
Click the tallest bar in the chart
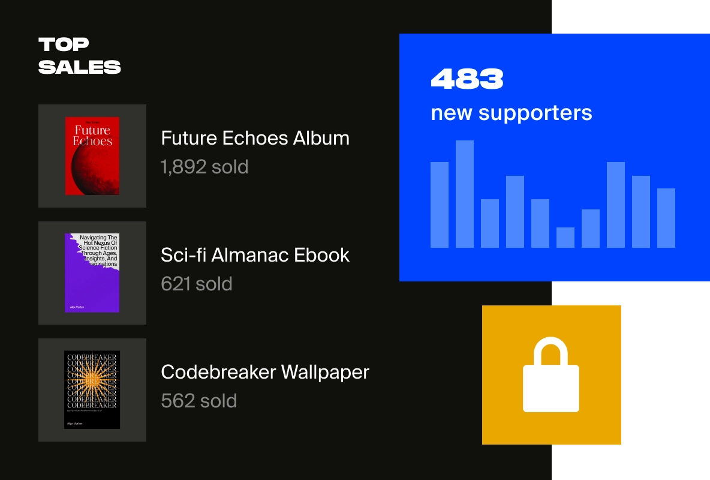tap(465, 194)
